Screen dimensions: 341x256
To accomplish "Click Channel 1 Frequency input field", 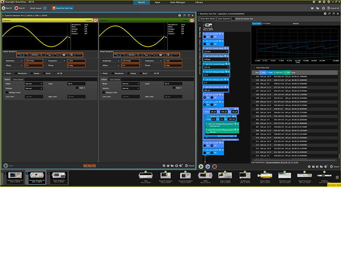I will pyautogui.click(x=76, y=61).
